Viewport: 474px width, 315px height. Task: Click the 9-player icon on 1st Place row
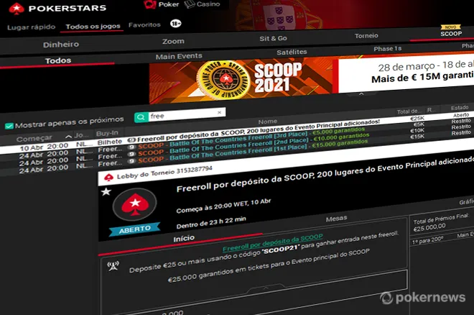pos(131,161)
